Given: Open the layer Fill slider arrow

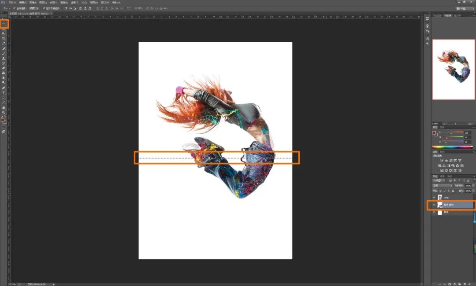Looking at the screenshot, I should [x=473, y=191].
